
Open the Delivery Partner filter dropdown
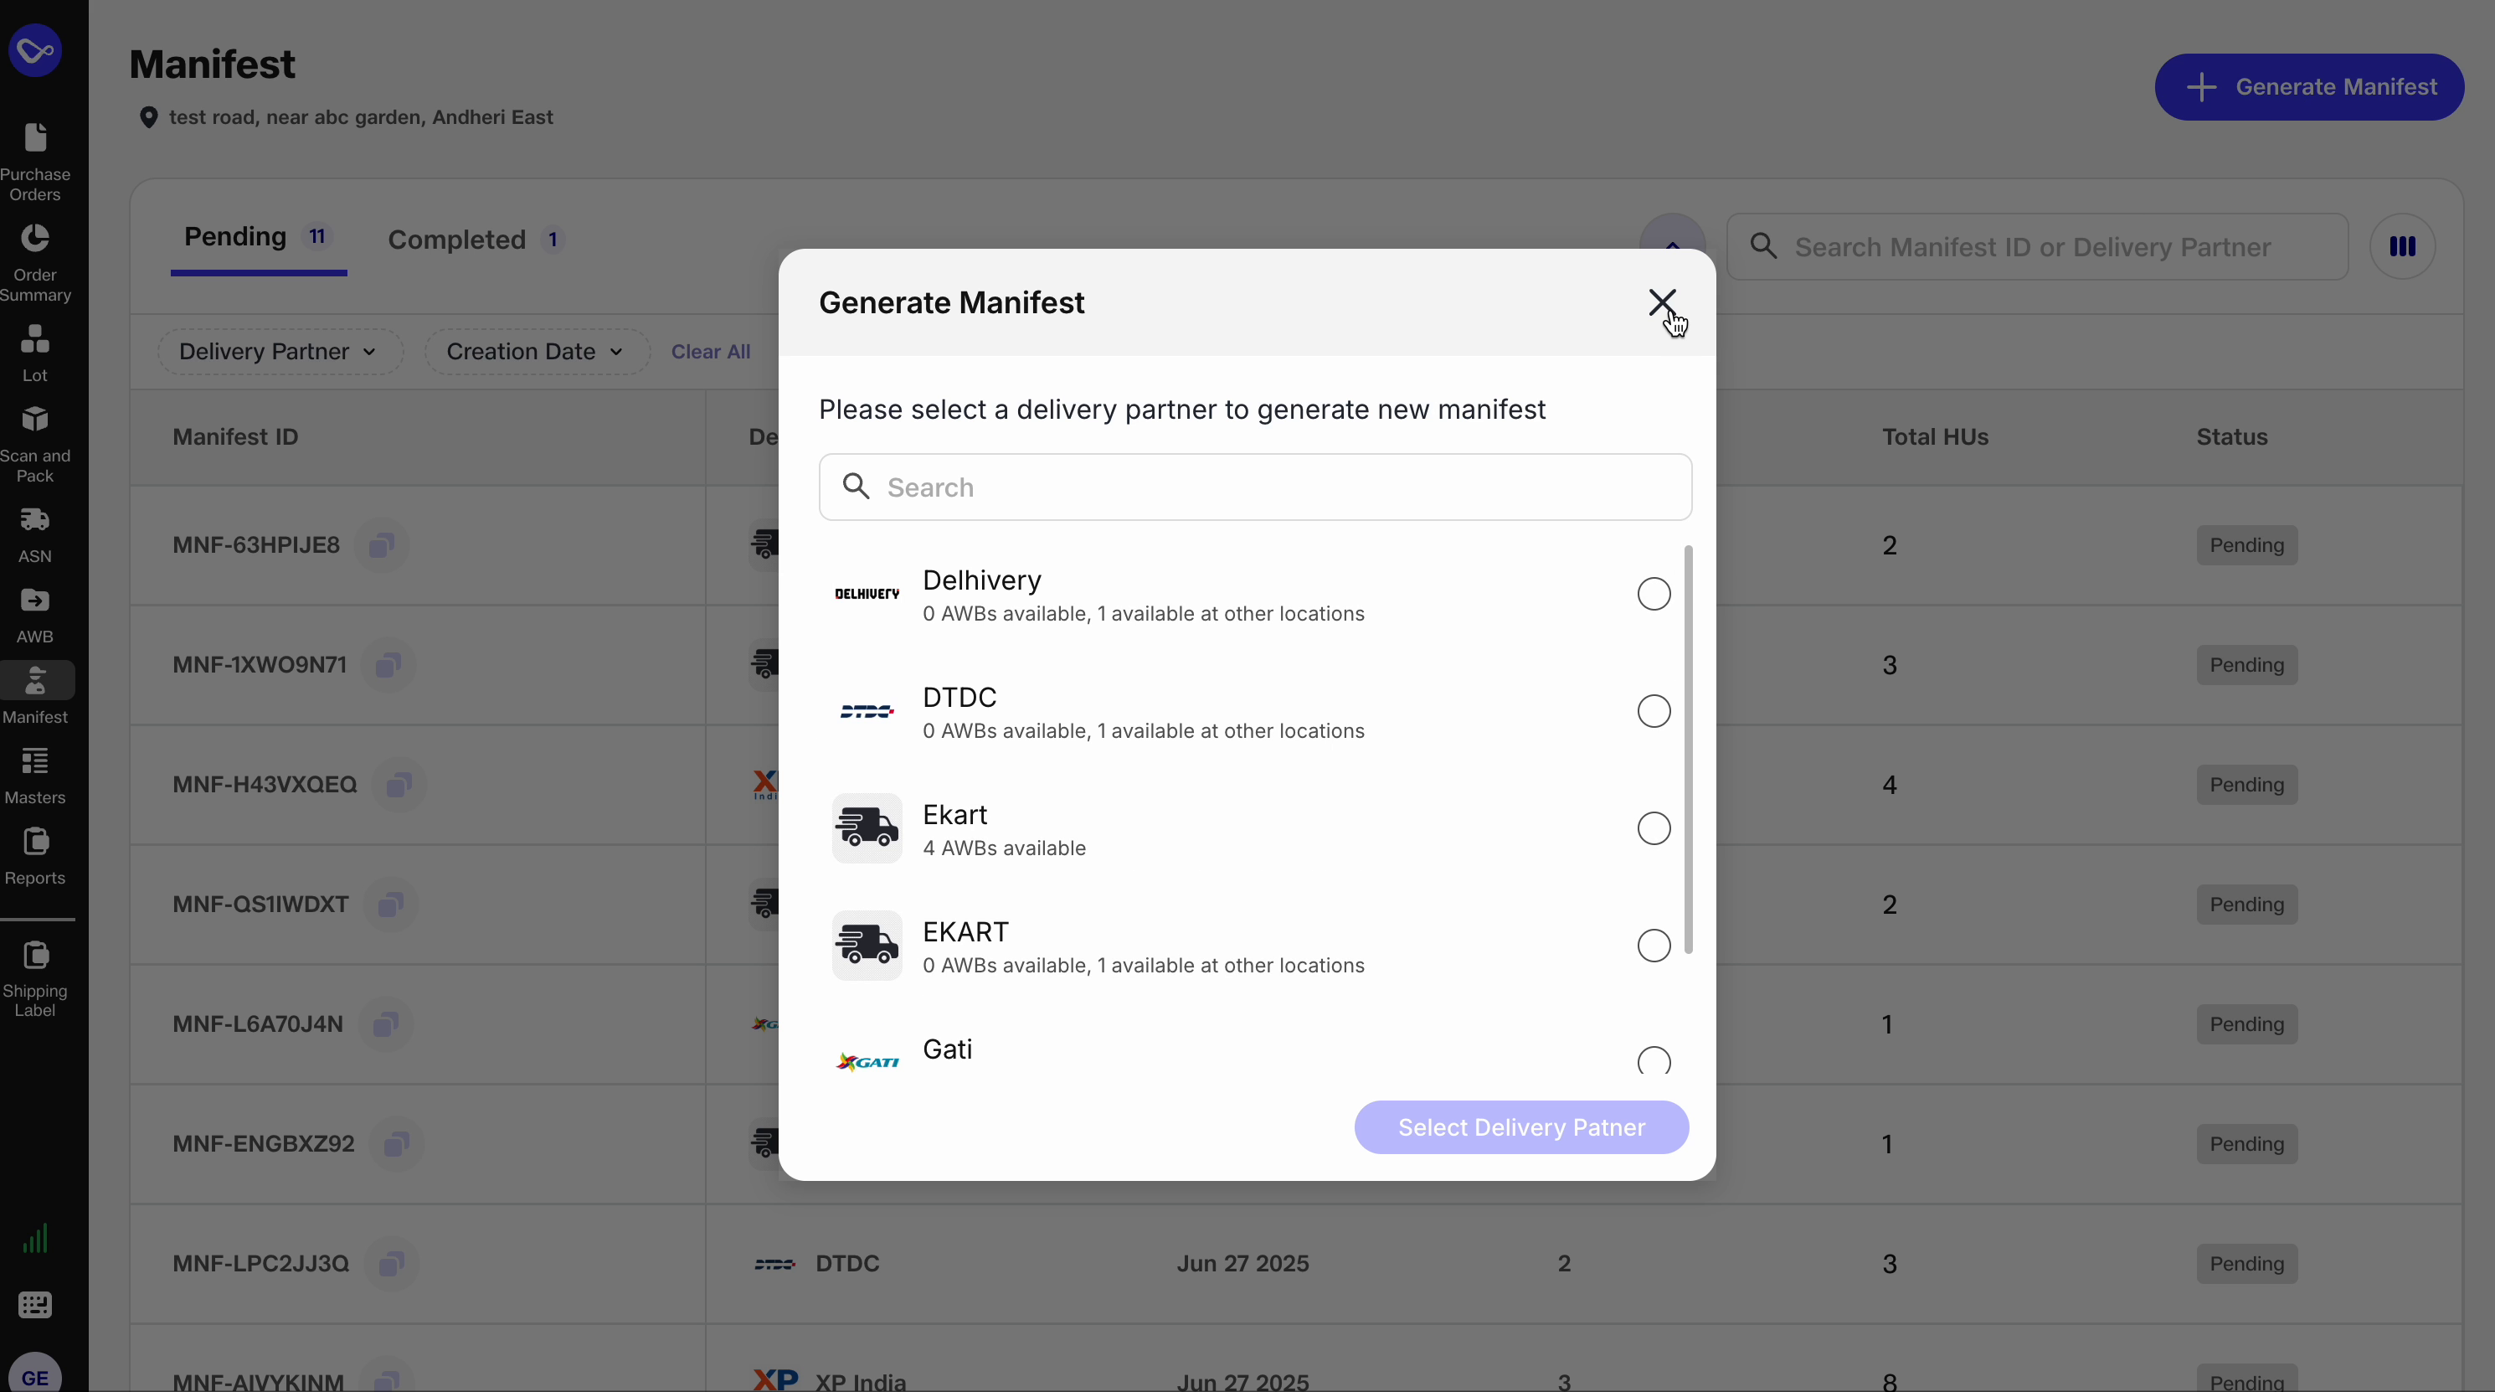click(x=280, y=351)
